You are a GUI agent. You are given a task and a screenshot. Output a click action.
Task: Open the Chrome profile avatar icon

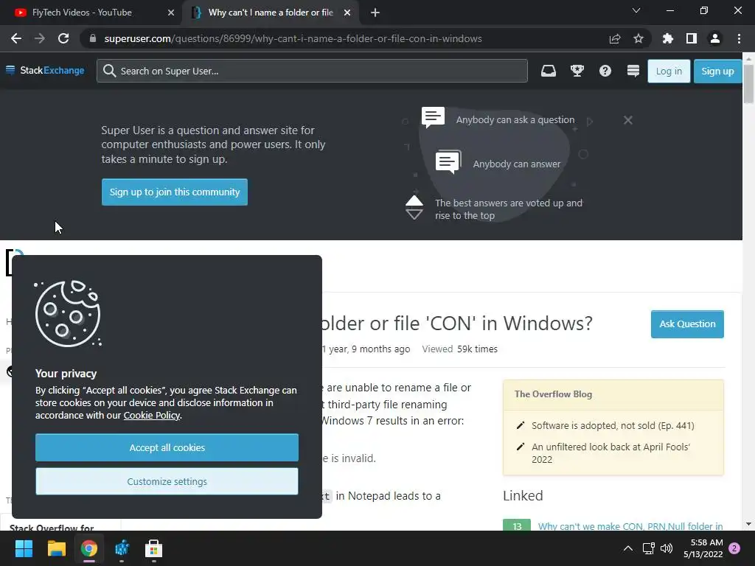pyautogui.click(x=714, y=38)
